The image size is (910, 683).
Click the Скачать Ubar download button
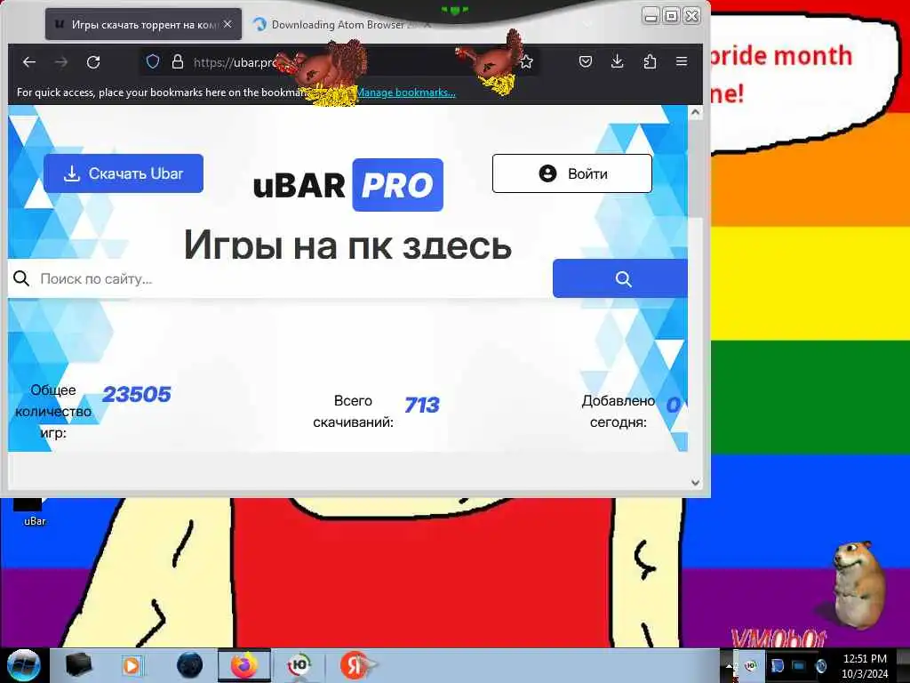click(124, 173)
